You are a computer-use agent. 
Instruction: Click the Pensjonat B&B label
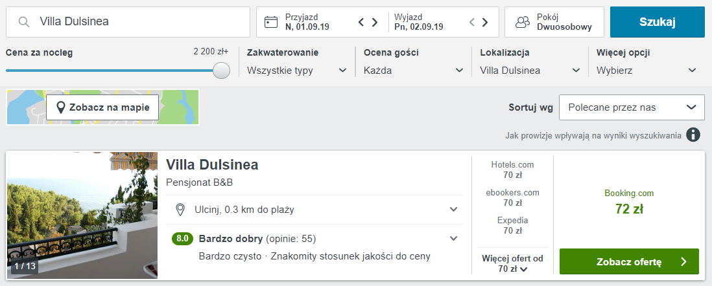pyautogui.click(x=199, y=182)
